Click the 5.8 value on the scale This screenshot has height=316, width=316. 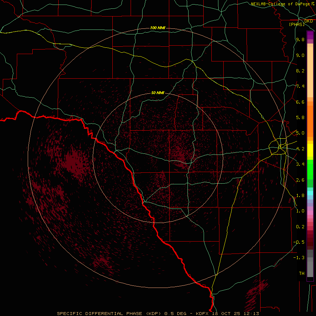tap(300, 118)
